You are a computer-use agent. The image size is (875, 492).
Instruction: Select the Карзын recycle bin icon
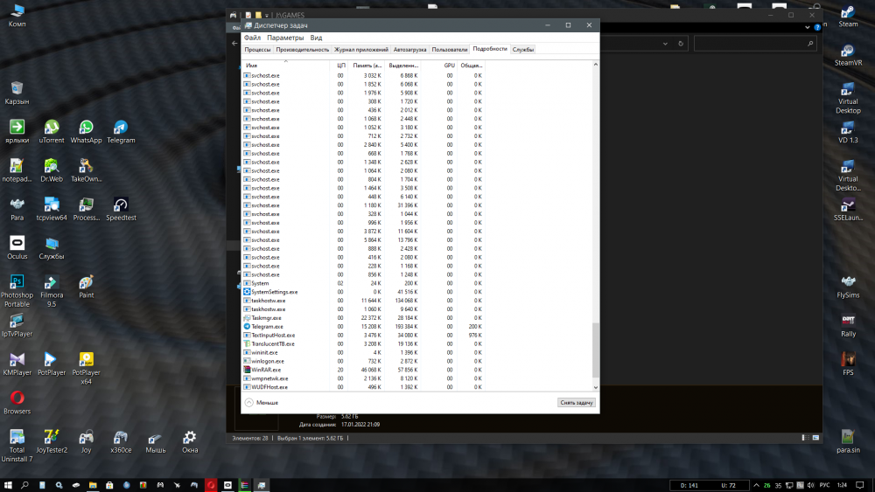coord(17,93)
